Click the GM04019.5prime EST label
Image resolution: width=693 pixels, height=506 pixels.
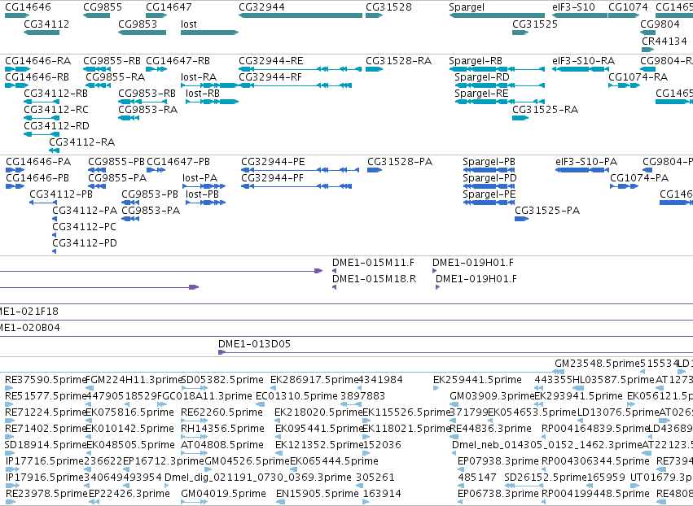click(224, 494)
